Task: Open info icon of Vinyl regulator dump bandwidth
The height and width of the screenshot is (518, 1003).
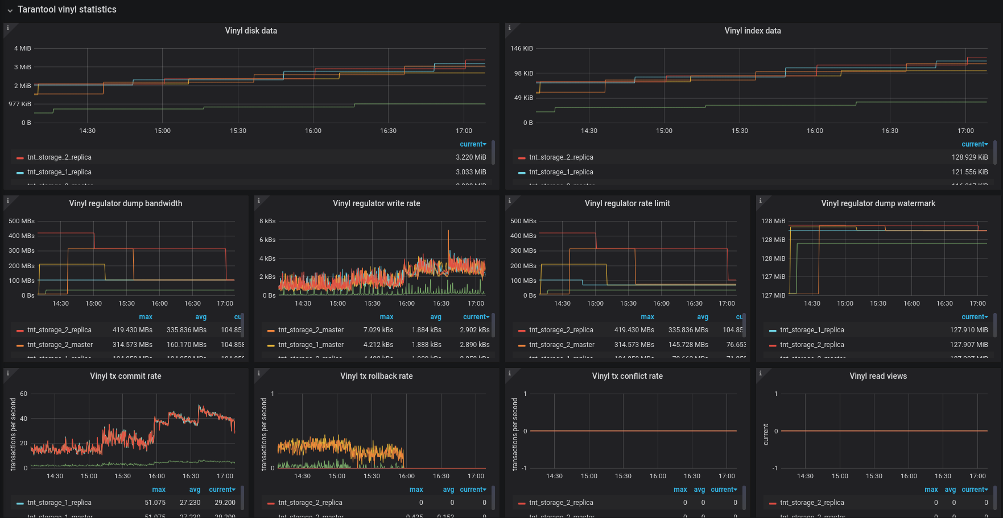Action: pos(7,200)
